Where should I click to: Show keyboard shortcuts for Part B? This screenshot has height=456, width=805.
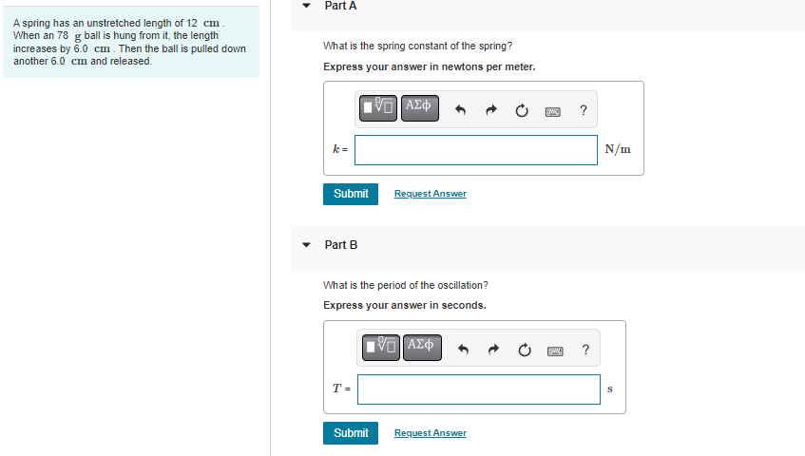pos(555,351)
